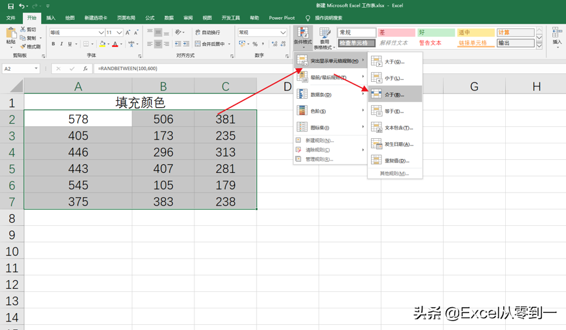Toggle align right
The width and height of the screenshot is (566, 330).
(166, 44)
